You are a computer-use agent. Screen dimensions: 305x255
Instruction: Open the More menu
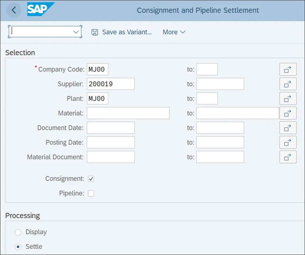pyautogui.click(x=174, y=32)
